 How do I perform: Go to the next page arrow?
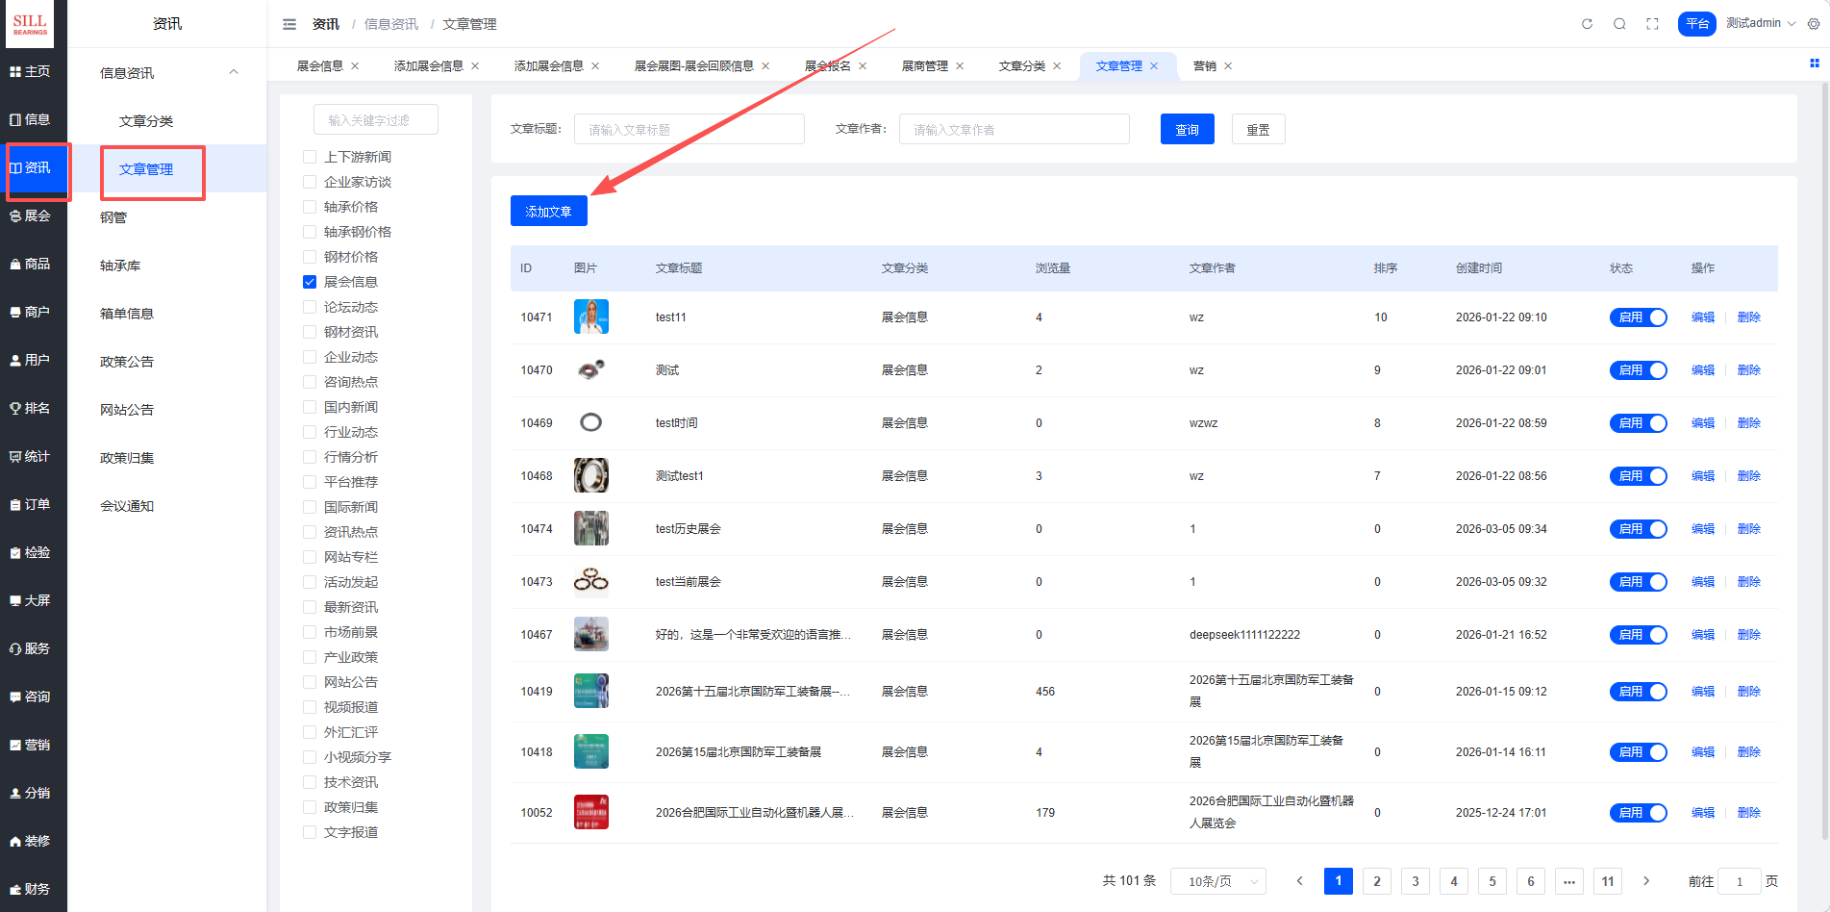click(x=1646, y=881)
